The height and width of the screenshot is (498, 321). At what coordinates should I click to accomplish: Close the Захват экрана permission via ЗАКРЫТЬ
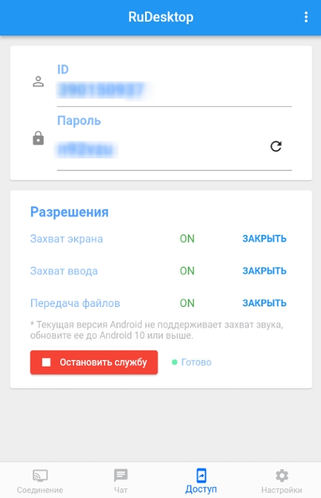pos(264,238)
